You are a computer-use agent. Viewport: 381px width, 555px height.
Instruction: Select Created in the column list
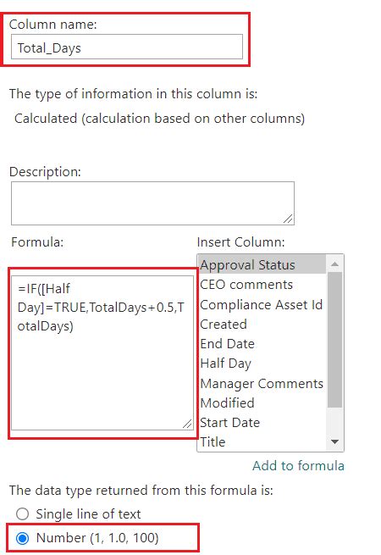point(262,325)
